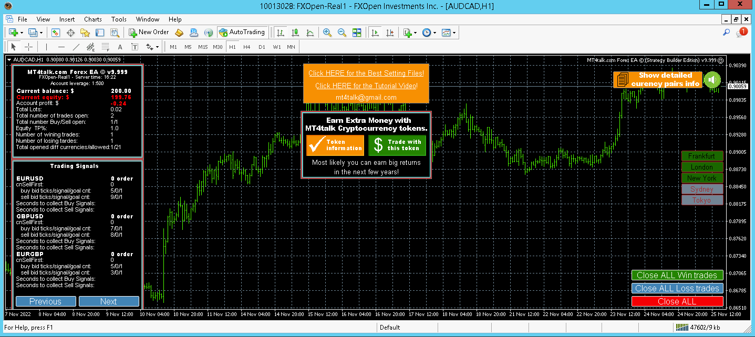This screenshot has height=337, width=755.
Task: Go to Next trading signals page
Action: pos(109,301)
